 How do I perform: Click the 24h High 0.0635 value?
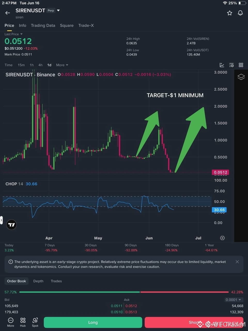132,43
